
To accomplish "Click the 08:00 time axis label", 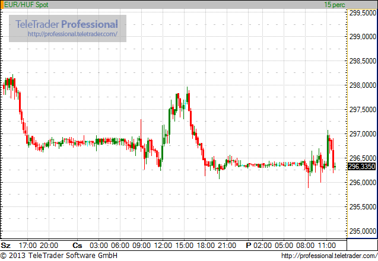I will 305,246.
